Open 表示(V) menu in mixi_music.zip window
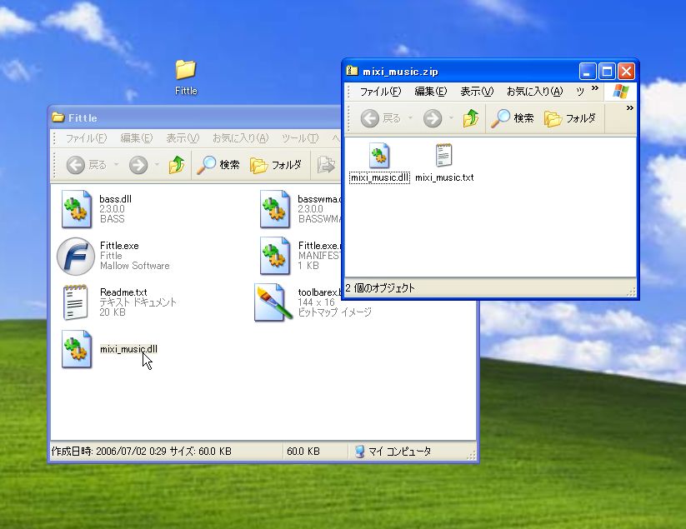The width and height of the screenshot is (686, 529). click(x=477, y=92)
